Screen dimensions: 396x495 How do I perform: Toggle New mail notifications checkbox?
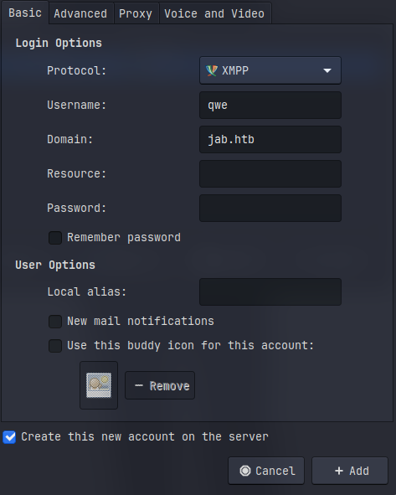click(x=55, y=322)
